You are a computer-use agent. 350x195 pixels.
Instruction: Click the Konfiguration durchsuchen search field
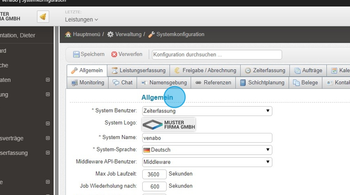[217, 55]
